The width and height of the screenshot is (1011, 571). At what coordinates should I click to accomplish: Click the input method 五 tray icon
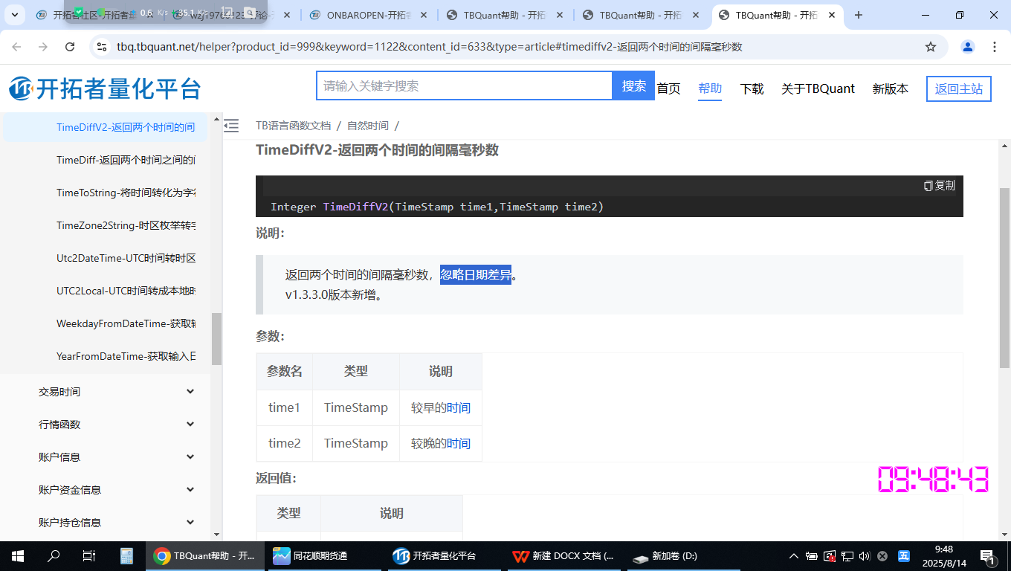click(904, 555)
